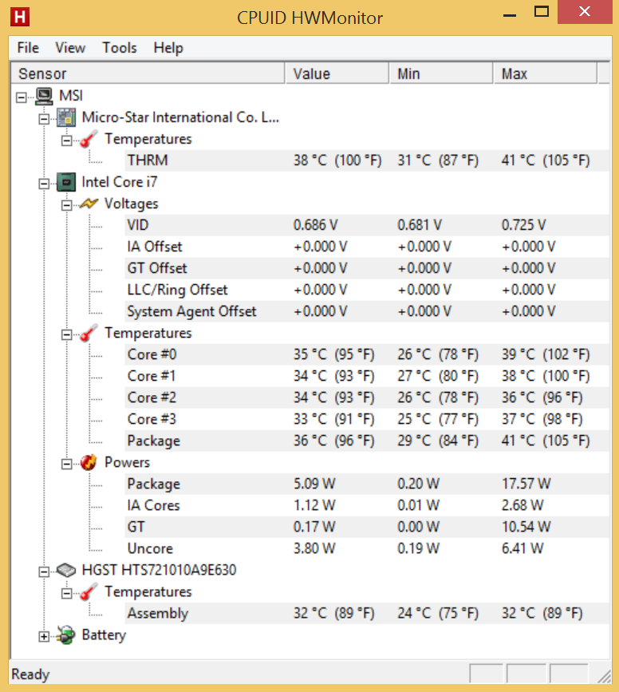Click the HWMonitor red H logo
The width and height of the screenshot is (619, 692).
pyautogui.click(x=20, y=17)
